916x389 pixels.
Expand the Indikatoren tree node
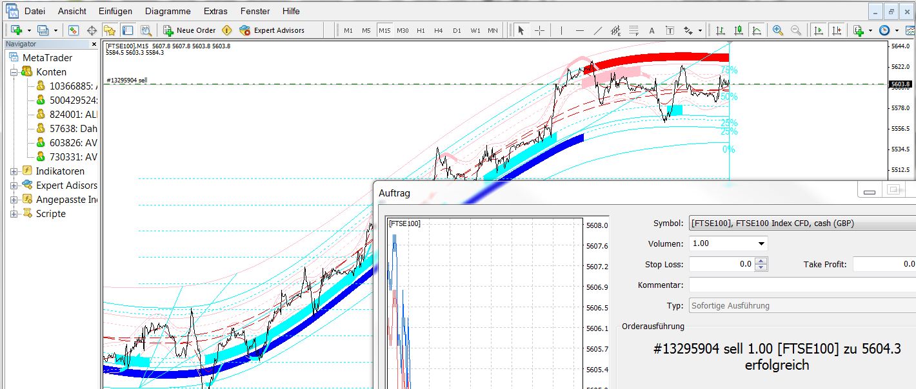[14, 171]
